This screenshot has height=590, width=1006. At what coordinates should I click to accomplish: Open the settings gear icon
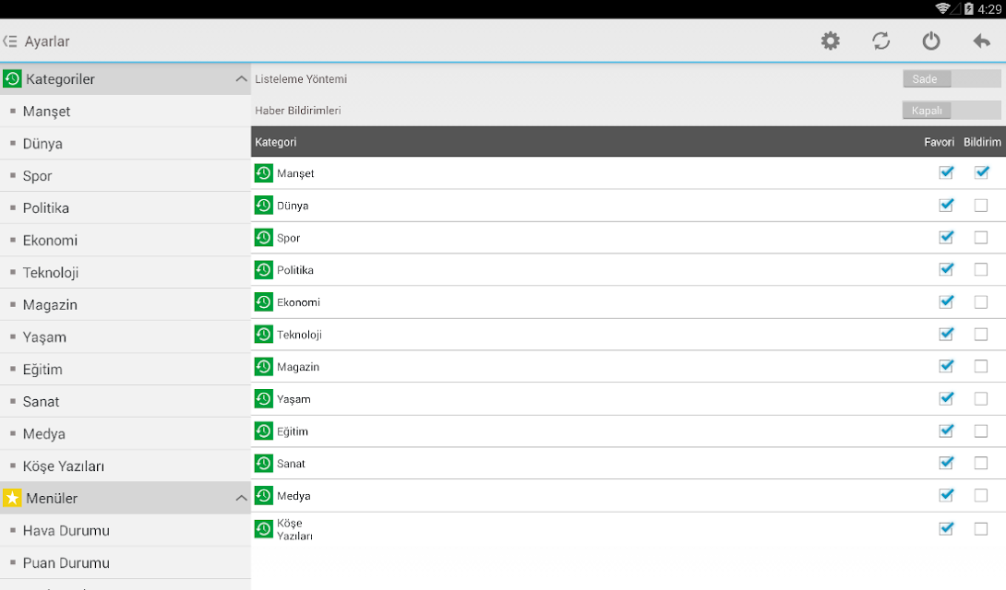click(831, 41)
